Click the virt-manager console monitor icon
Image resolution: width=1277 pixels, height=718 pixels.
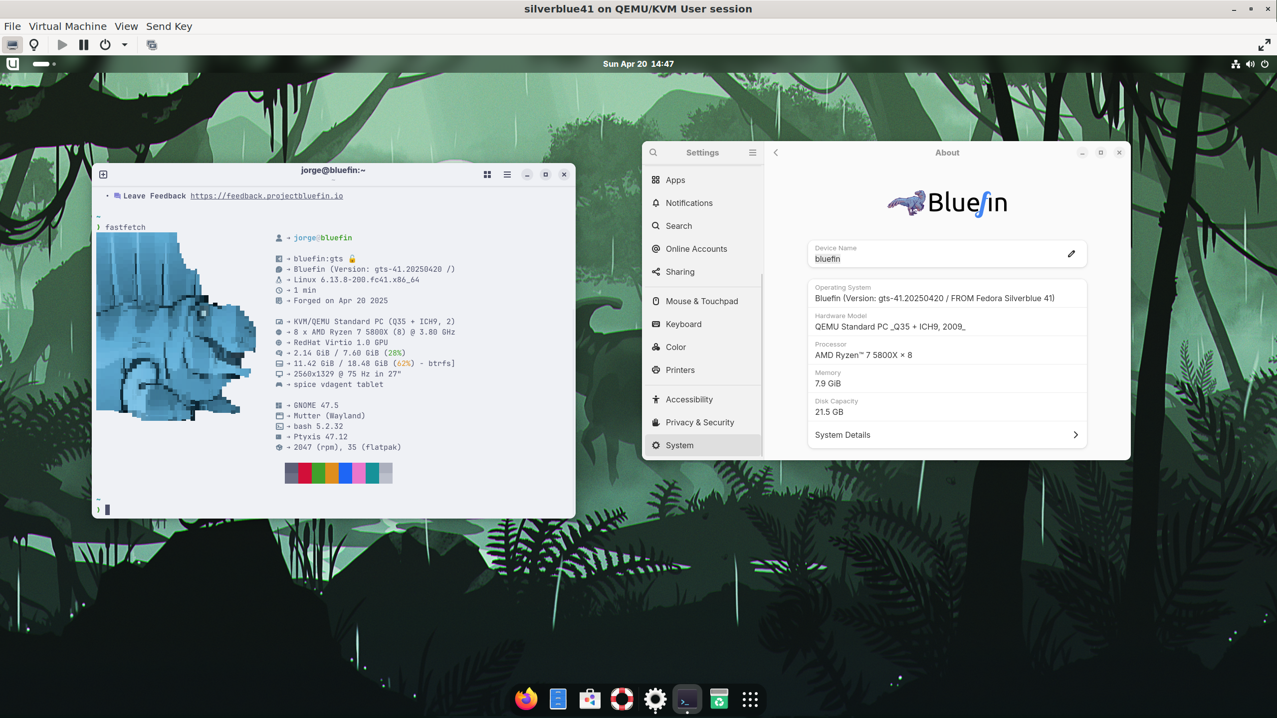[x=12, y=45]
